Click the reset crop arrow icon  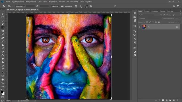[115, 6]
